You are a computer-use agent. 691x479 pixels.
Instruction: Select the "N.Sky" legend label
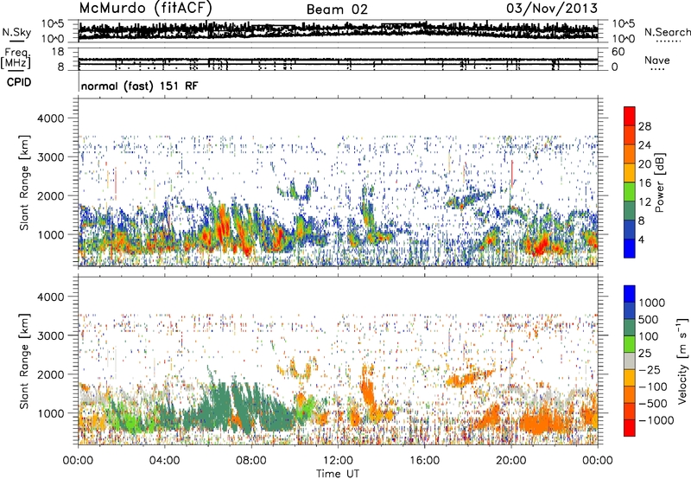[x=16, y=32]
